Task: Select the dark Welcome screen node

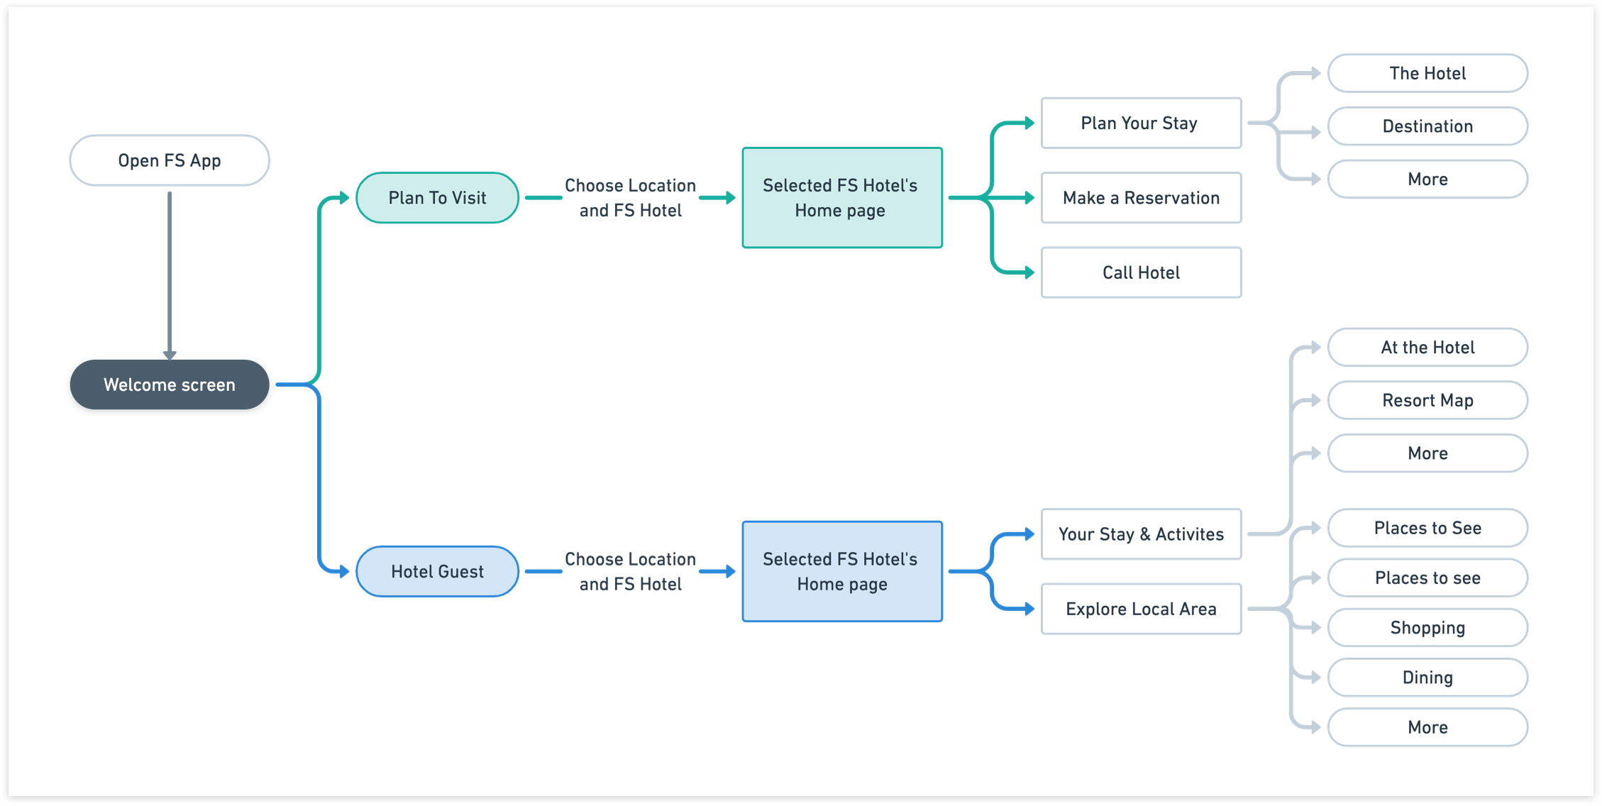Action: [x=169, y=385]
